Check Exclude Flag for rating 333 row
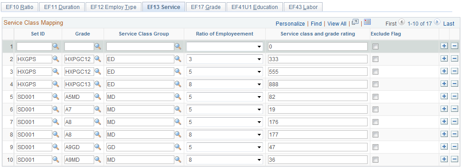The width and height of the screenshot is (464, 168). tap(376, 59)
